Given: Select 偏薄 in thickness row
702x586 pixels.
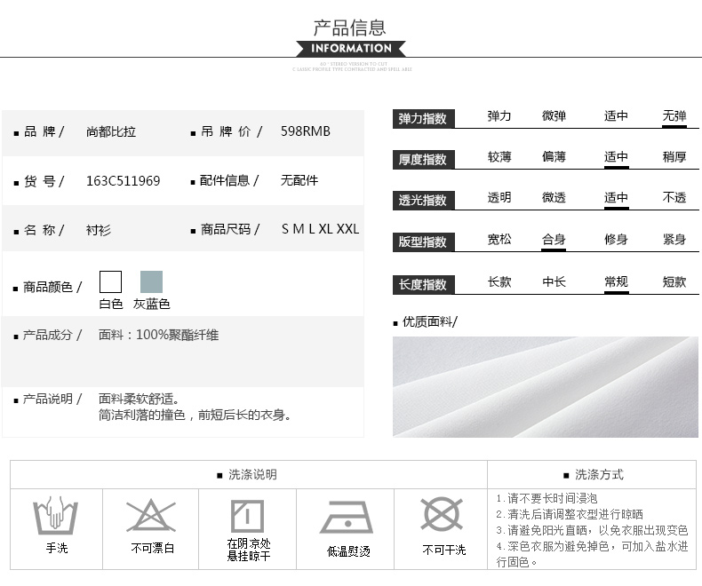Looking at the screenshot, I should pyautogui.click(x=554, y=157).
